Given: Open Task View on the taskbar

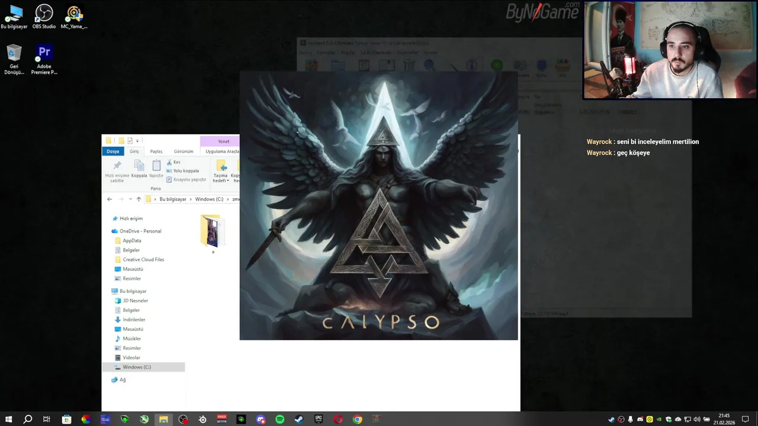Looking at the screenshot, I should click(47, 419).
